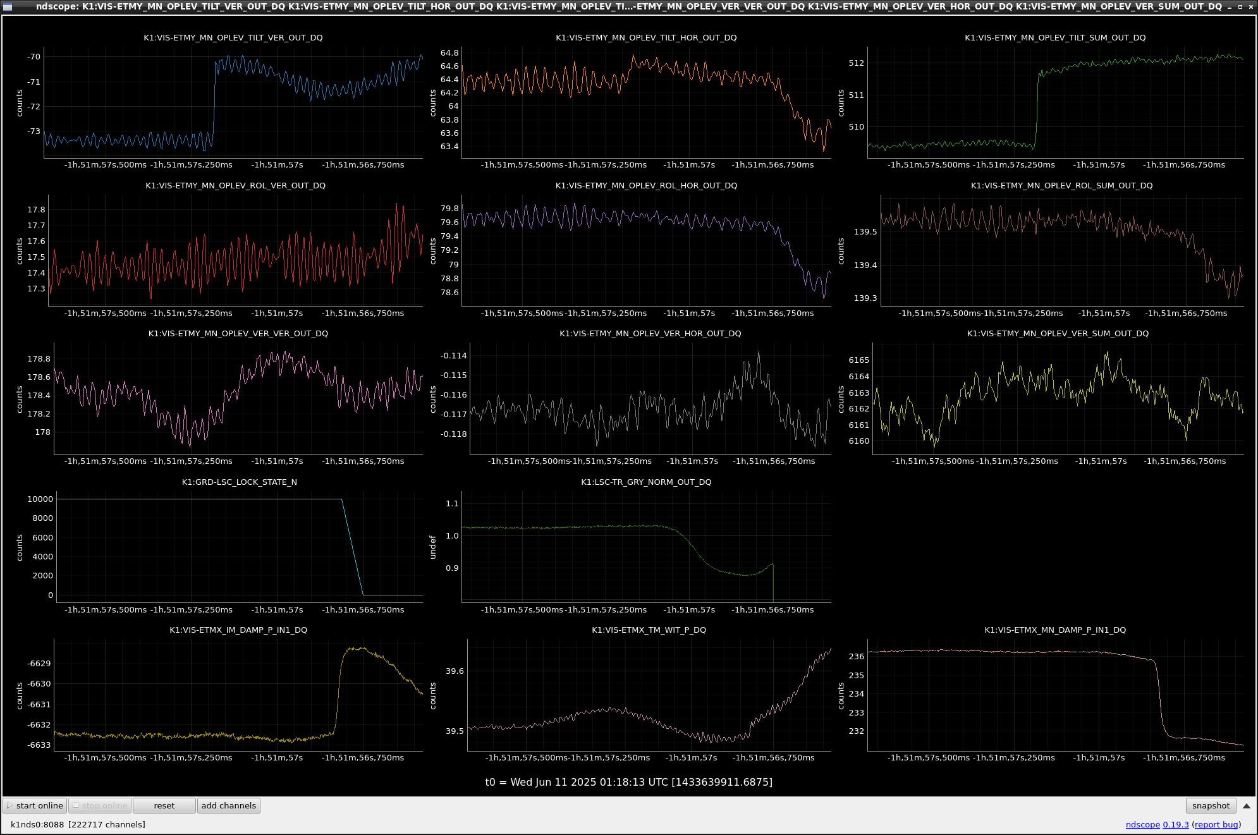The height and width of the screenshot is (835, 1258).
Task: Click the 6165 y-axis tick on VER_SUM plot
Action: (858, 360)
